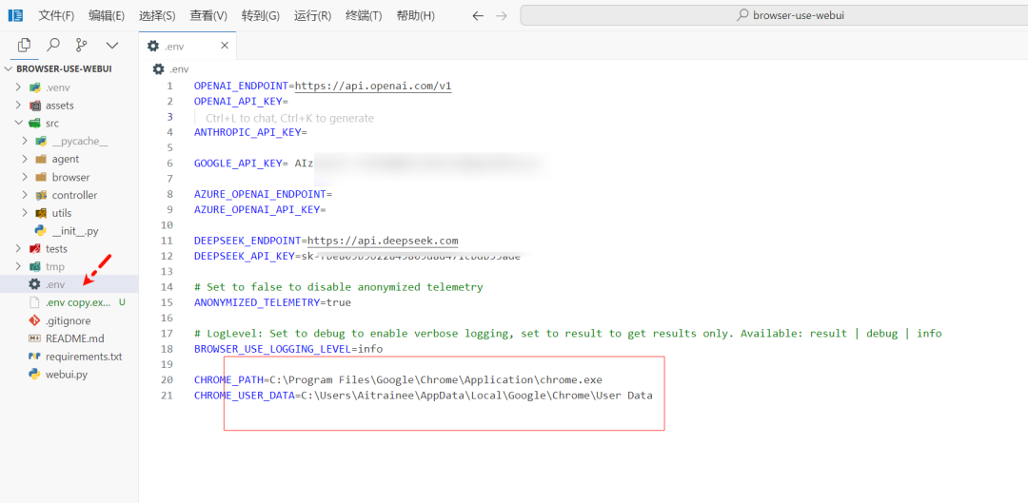Expand the .venv folder chevron

click(18, 87)
